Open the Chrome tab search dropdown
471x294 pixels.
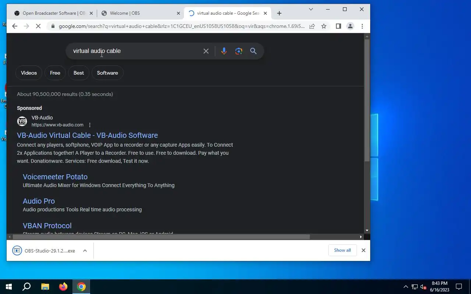coord(311,9)
